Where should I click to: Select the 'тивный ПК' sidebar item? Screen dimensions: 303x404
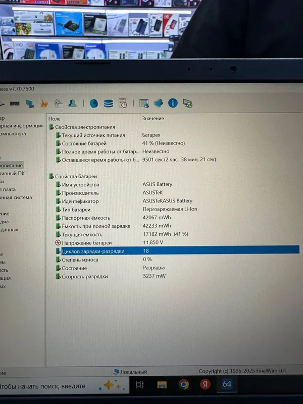coord(12,173)
